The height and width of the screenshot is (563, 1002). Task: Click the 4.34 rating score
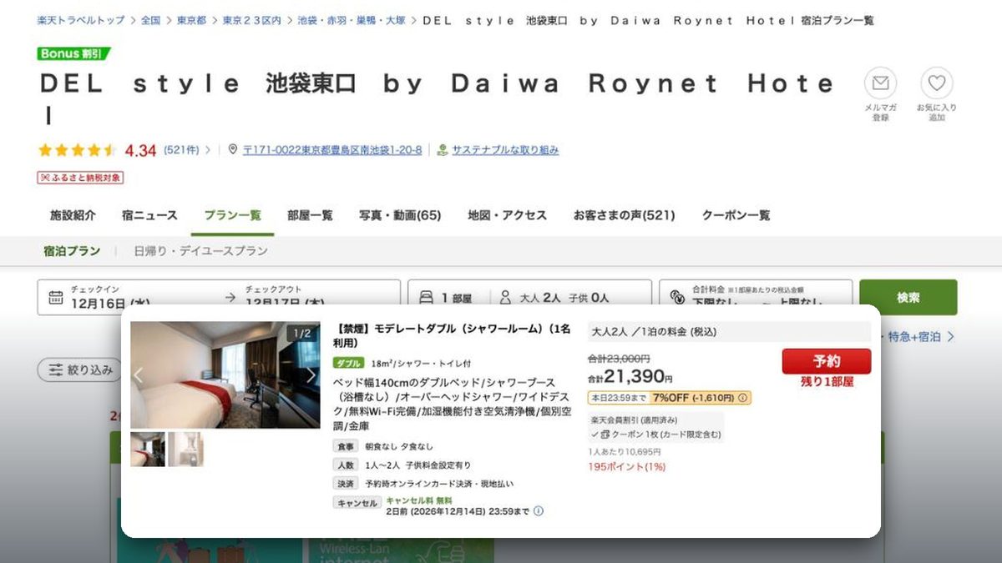coord(140,150)
